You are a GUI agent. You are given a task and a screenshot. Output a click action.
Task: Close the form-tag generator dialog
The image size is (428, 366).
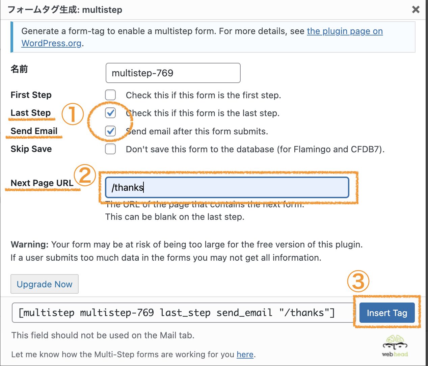(x=416, y=9)
